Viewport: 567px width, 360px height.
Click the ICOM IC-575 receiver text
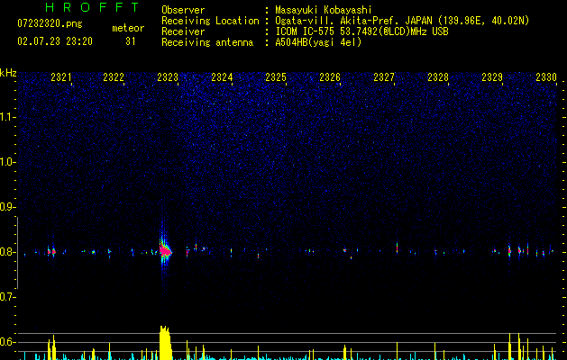coord(362,31)
